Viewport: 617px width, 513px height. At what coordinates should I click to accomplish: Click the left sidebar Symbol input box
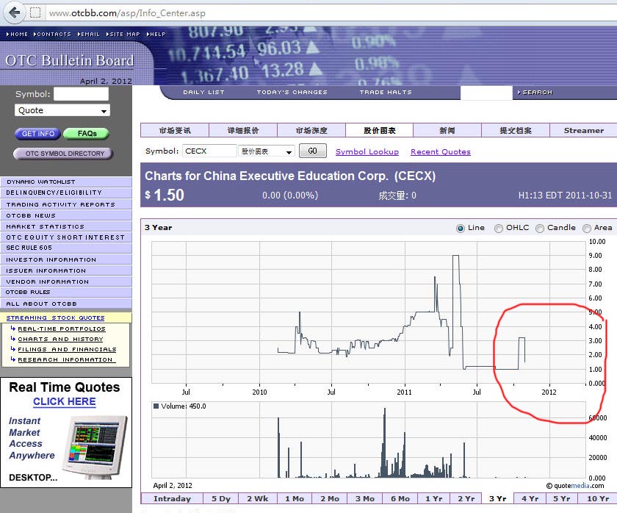tap(81, 94)
